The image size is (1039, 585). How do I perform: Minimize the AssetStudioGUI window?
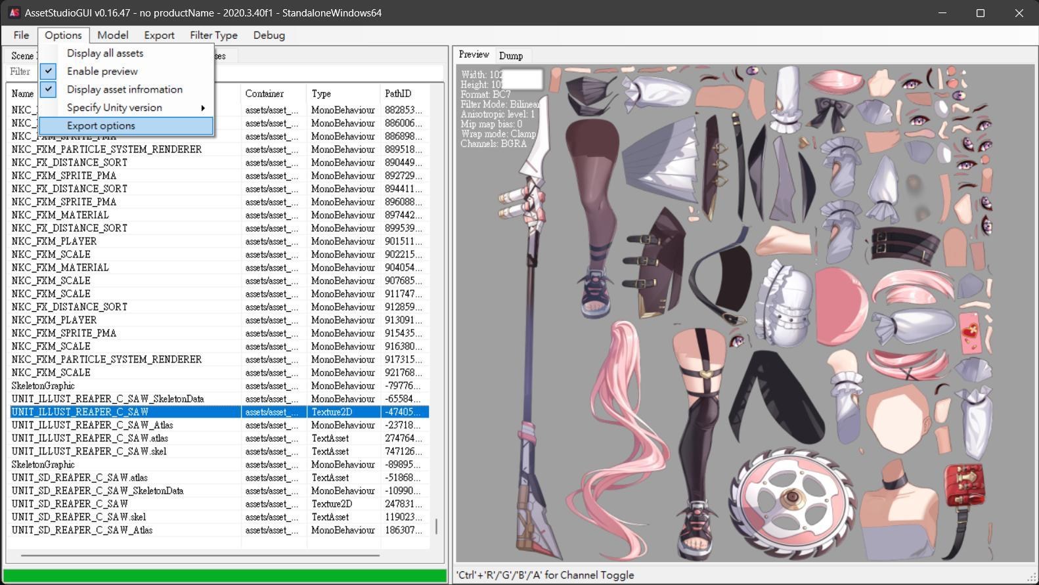[x=942, y=13]
